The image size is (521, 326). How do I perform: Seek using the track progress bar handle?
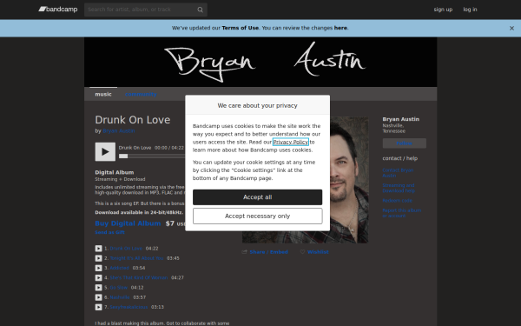pyautogui.click(x=123, y=156)
